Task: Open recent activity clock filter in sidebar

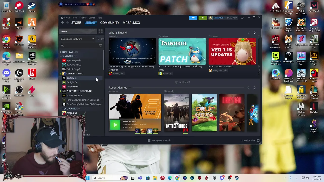Action: pyautogui.click(x=98, y=39)
